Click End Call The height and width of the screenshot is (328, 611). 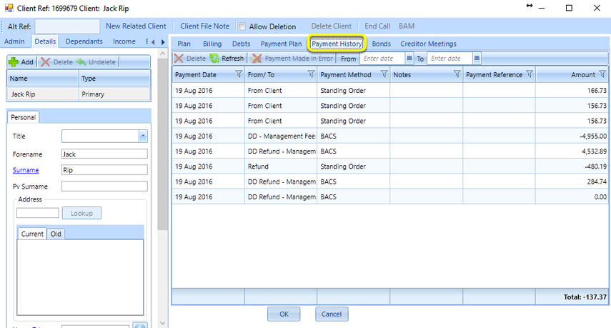point(377,26)
